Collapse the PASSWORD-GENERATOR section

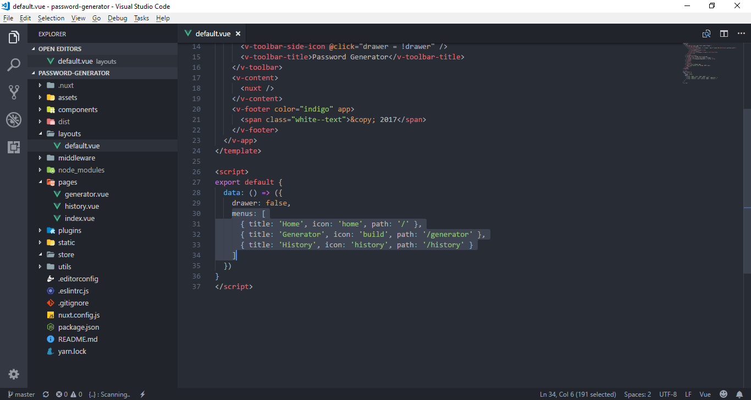click(102, 73)
